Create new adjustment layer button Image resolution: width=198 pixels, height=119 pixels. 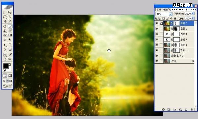click(180, 110)
